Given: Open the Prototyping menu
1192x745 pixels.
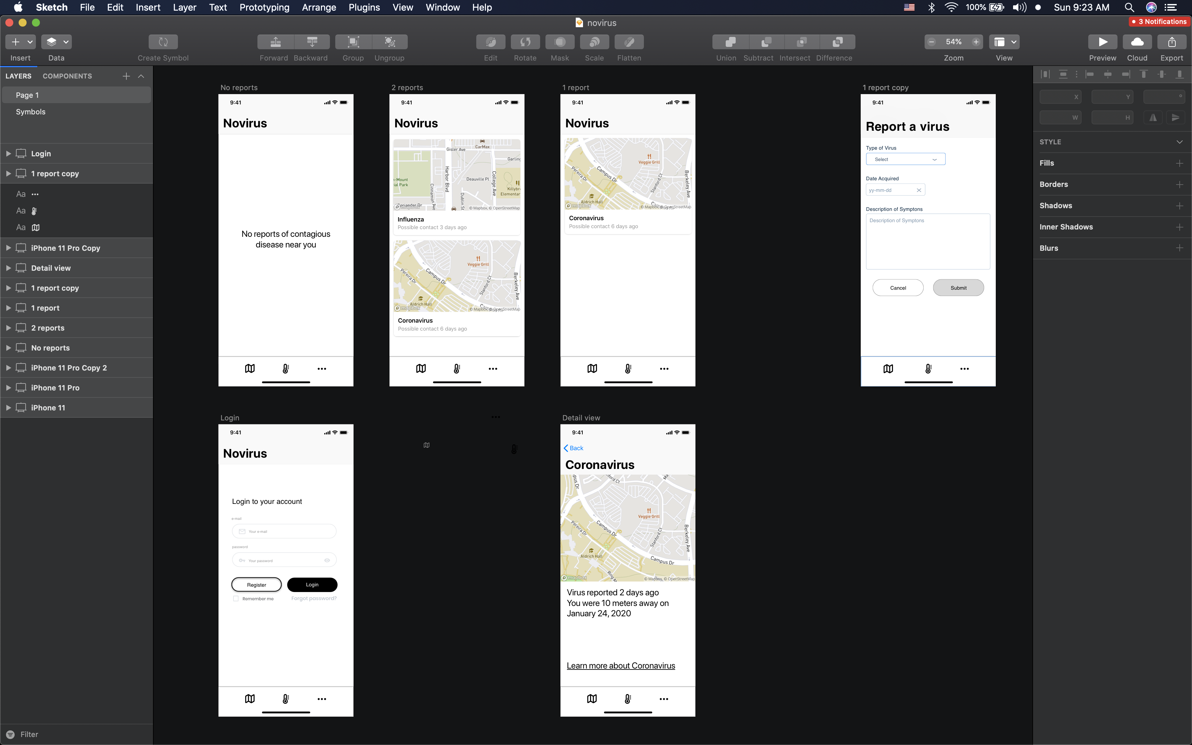Looking at the screenshot, I should pos(264,7).
